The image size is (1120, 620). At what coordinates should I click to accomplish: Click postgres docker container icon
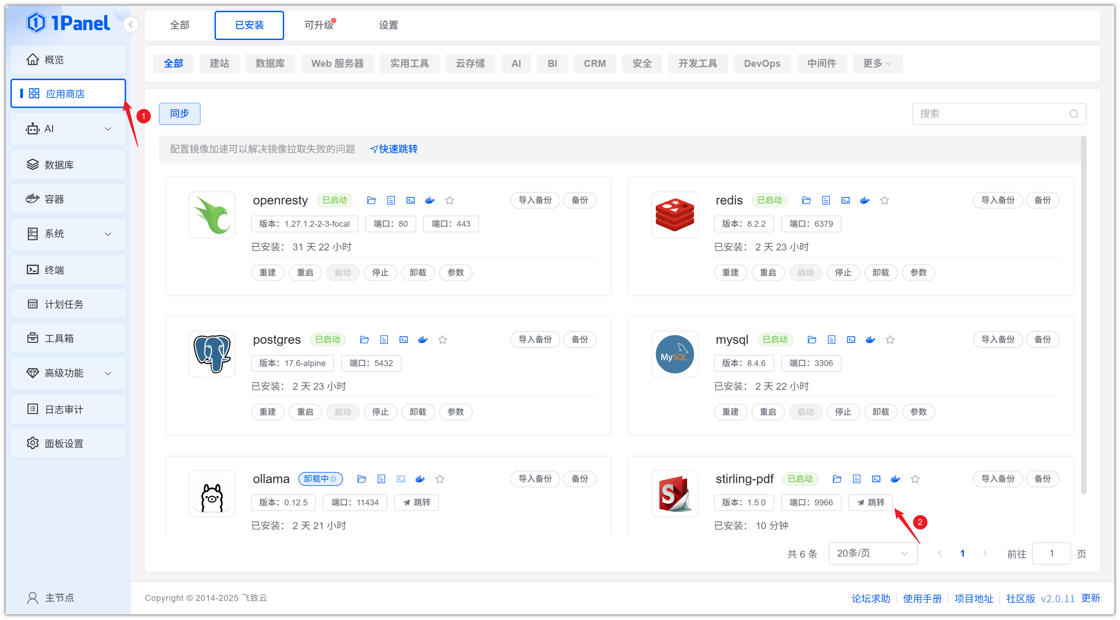422,339
